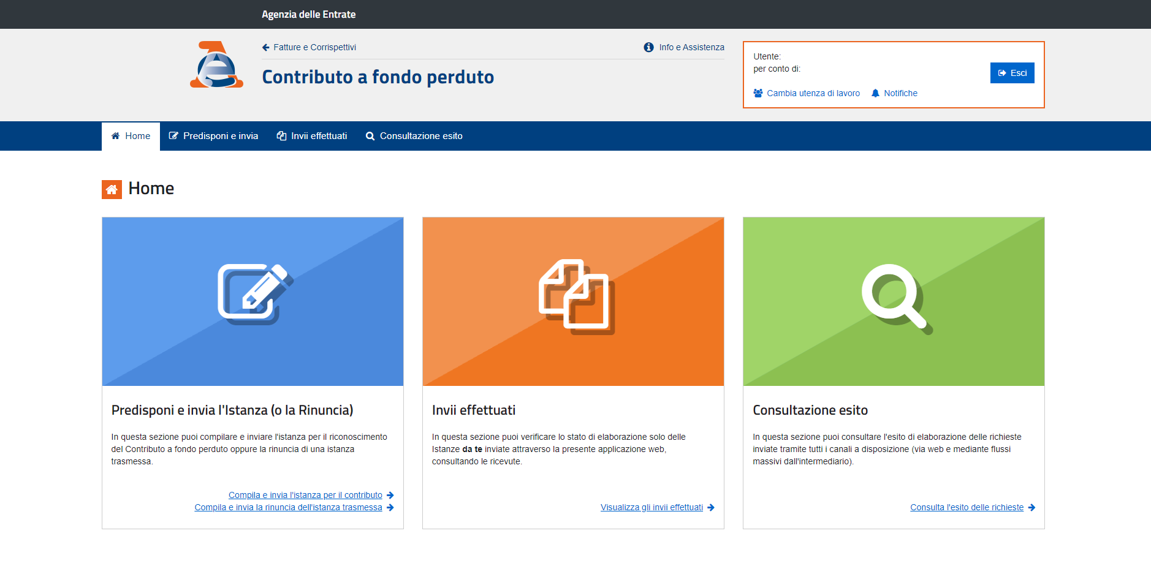
Task: Click arrow after Consulta l'esito delle richieste
Action: point(1031,507)
